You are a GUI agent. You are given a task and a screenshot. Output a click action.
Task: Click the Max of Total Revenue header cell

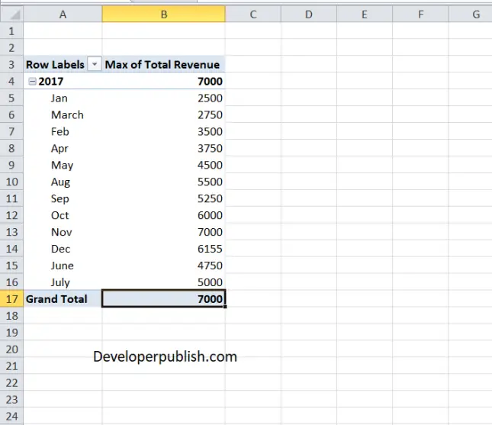(x=162, y=65)
